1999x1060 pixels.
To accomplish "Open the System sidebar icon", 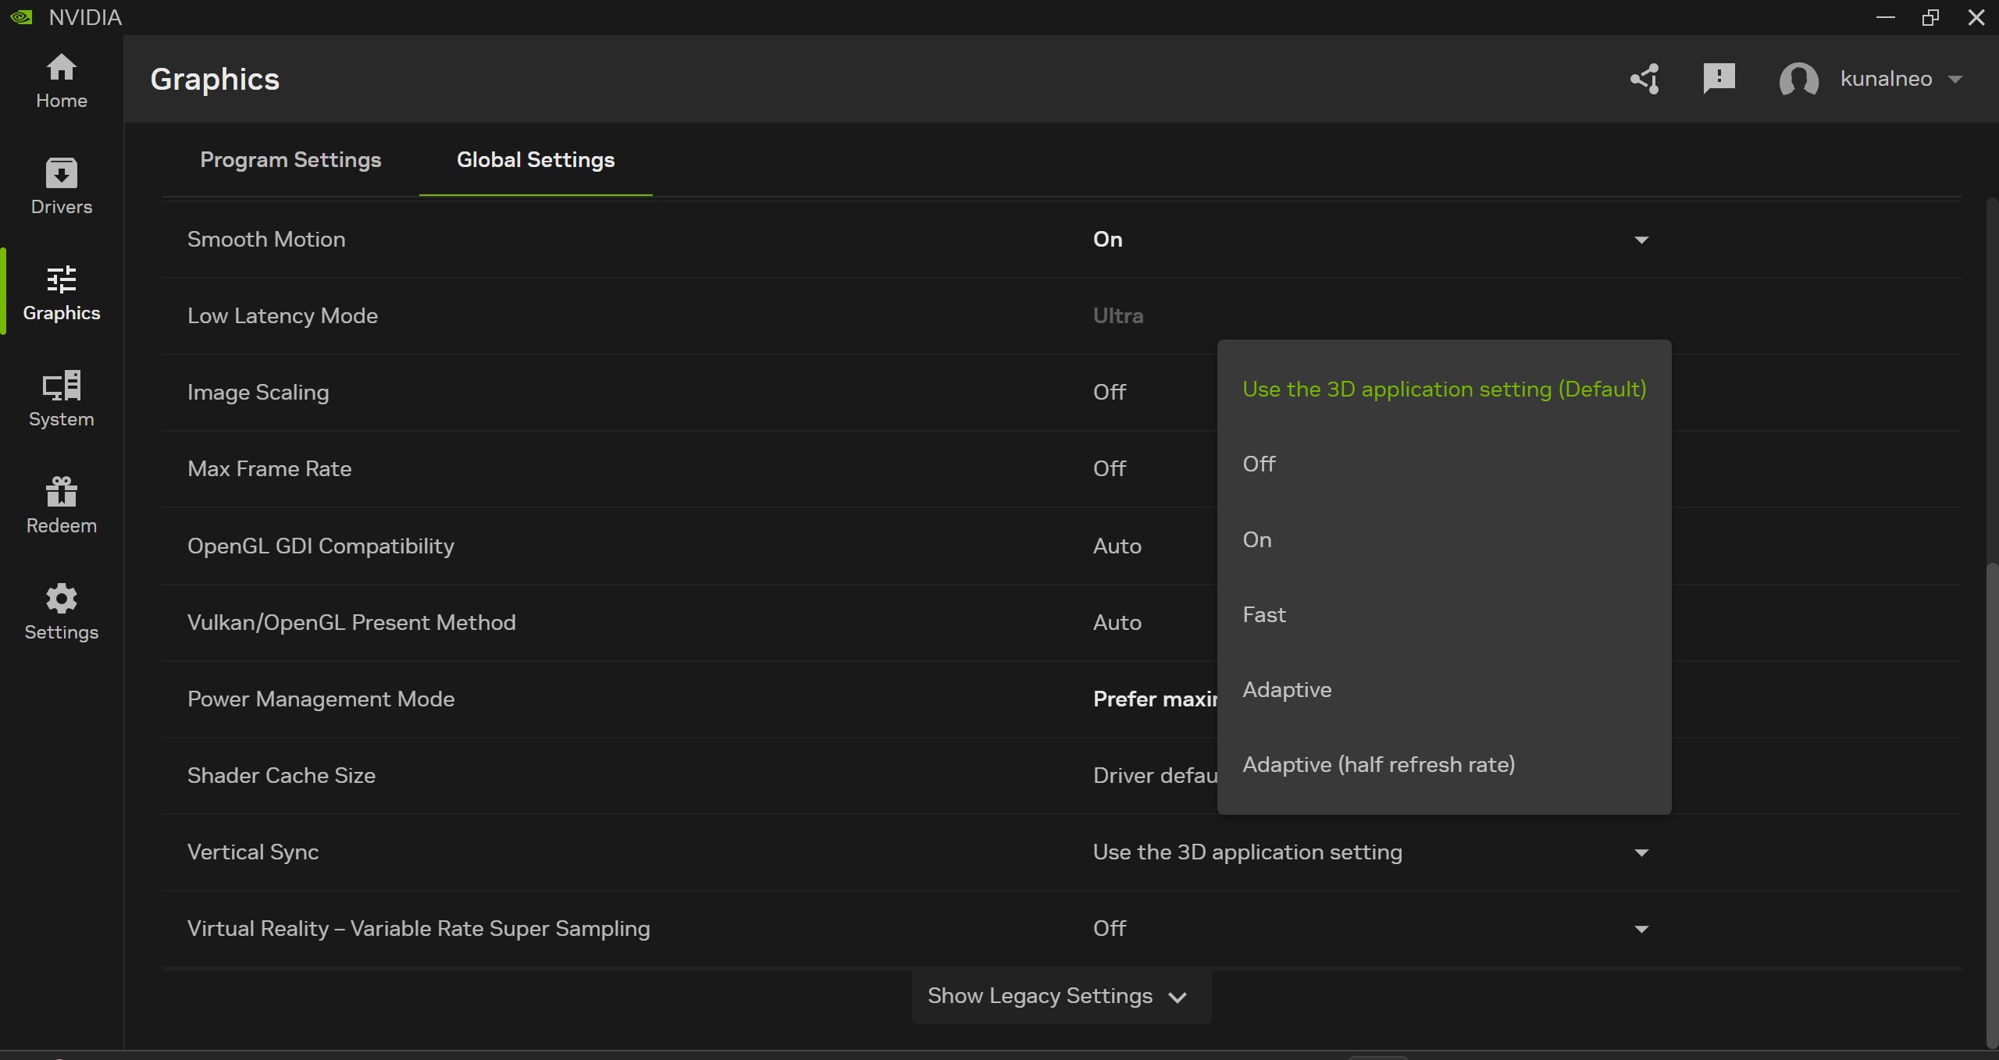I will (61, 386).
